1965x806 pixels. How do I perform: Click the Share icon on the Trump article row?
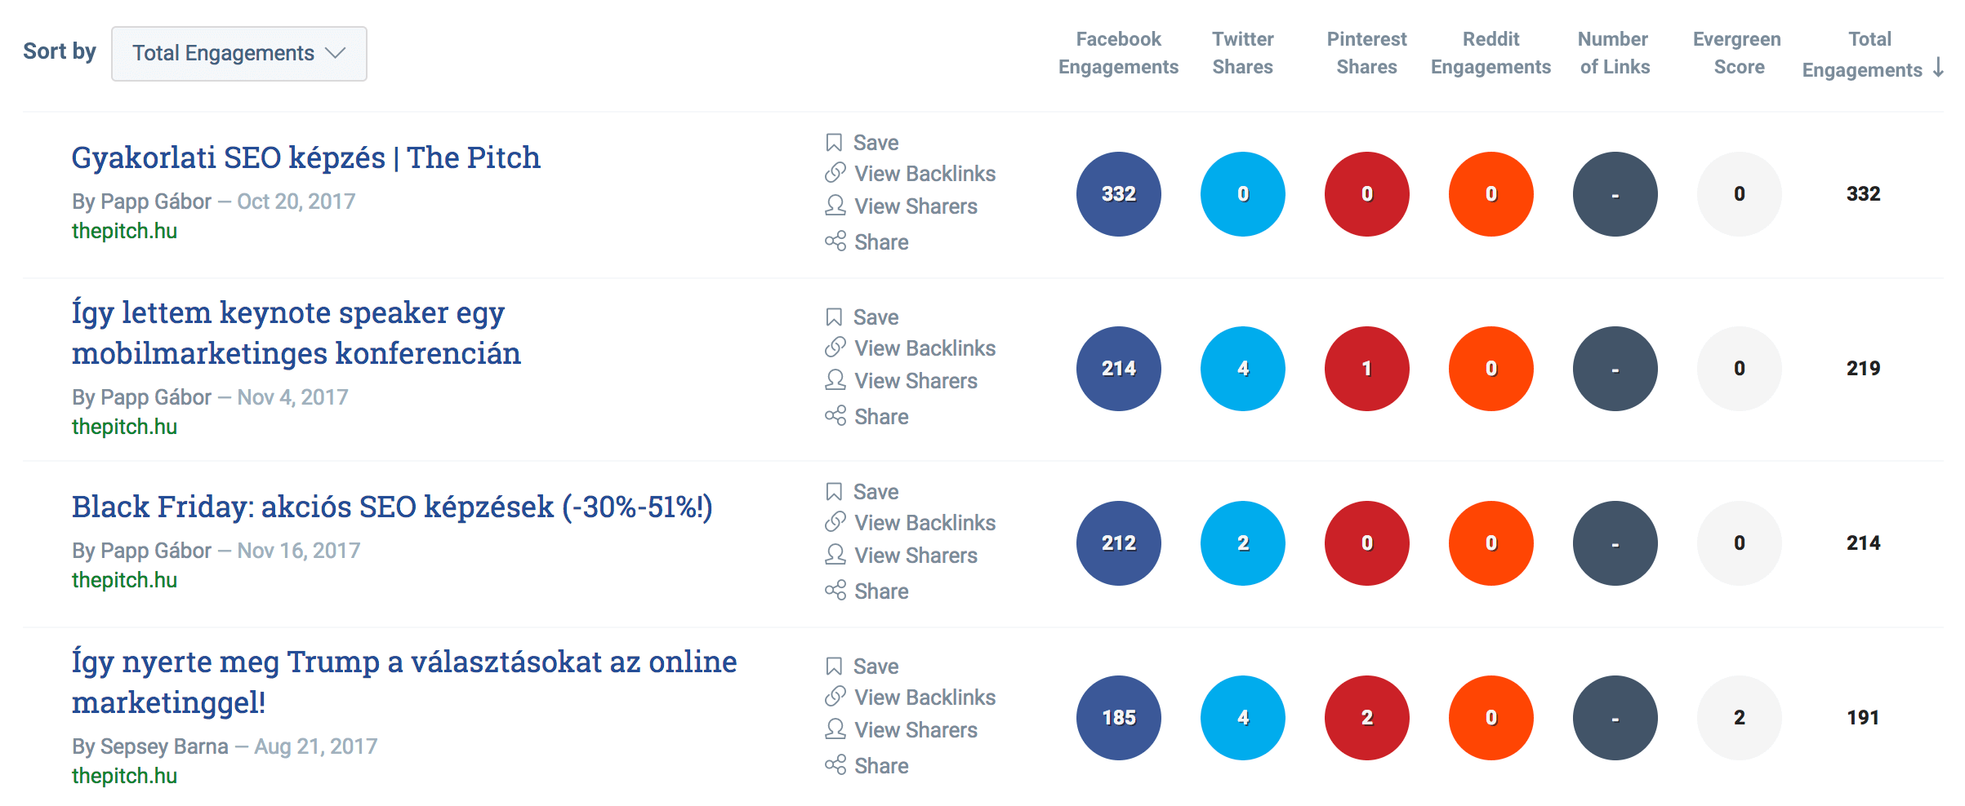click(x=880, y=765)
